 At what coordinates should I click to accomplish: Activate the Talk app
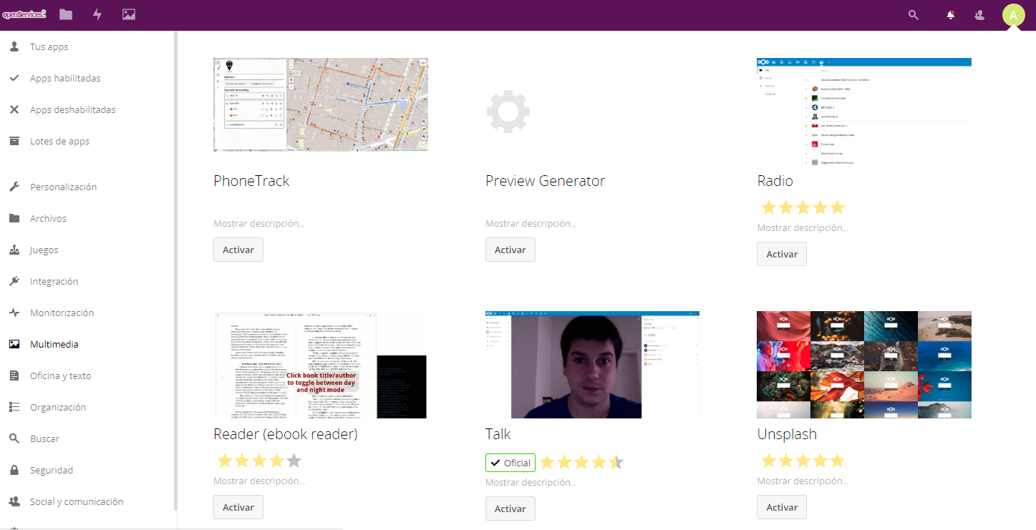click(x=510, y=509)
